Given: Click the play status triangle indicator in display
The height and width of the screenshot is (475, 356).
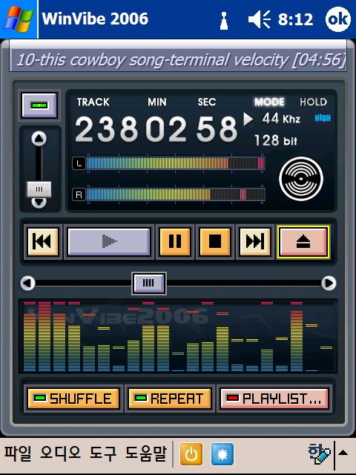Looking at the screenshot, I should [248, 119].
